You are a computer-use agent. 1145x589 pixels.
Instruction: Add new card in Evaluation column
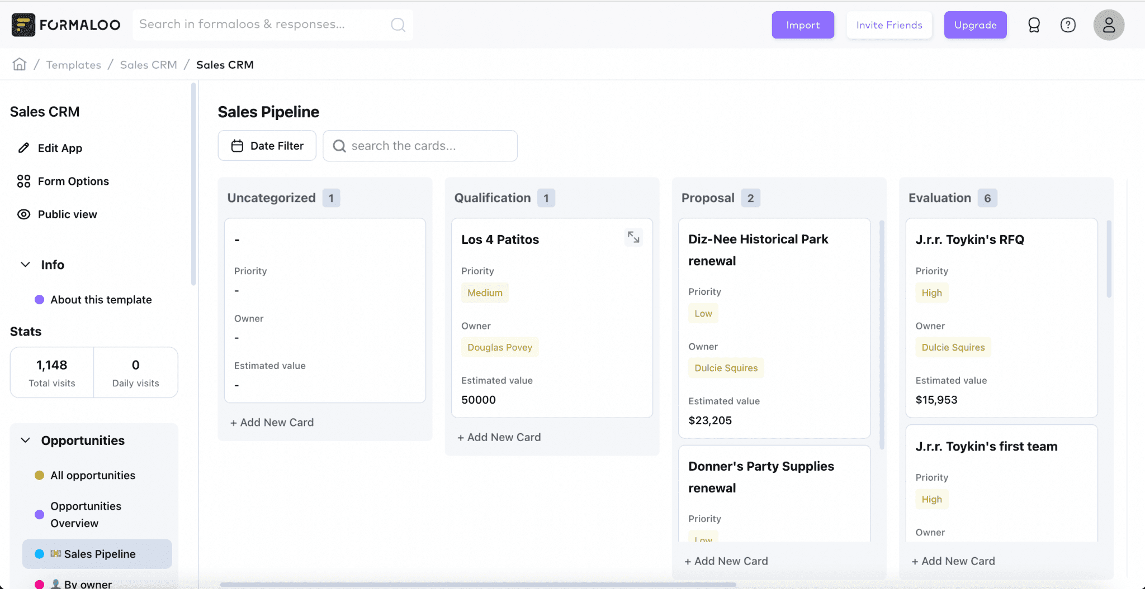tap(953, 561)
